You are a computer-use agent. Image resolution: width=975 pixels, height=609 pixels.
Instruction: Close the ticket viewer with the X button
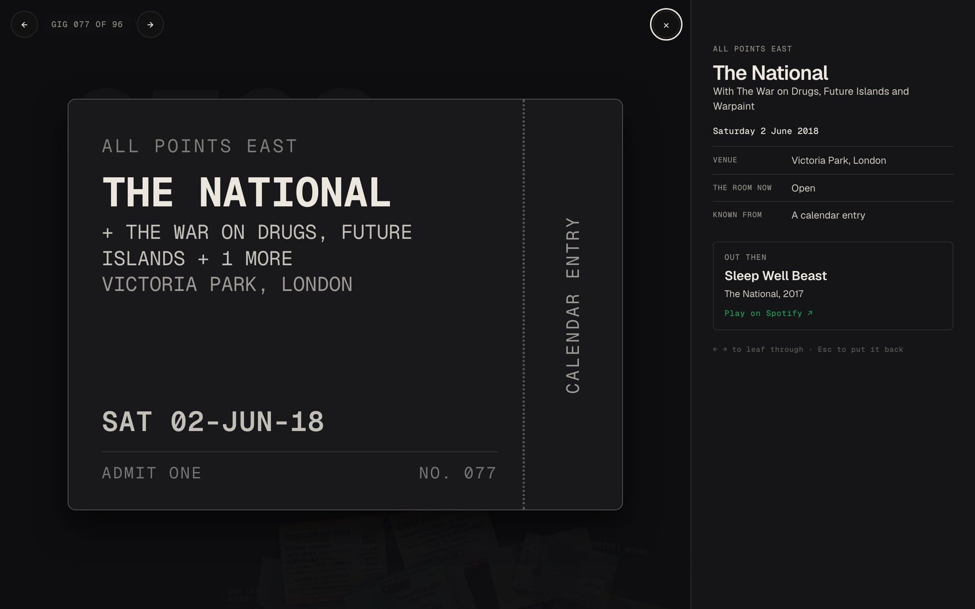[x=666, y=25]
